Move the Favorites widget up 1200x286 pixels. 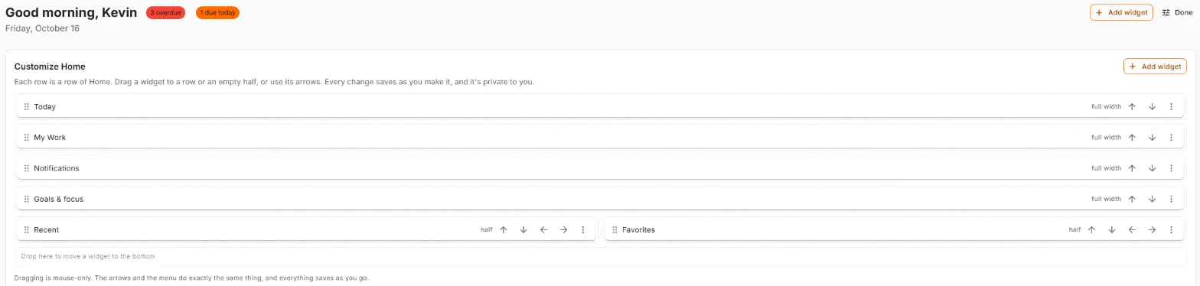(1091, 229)
